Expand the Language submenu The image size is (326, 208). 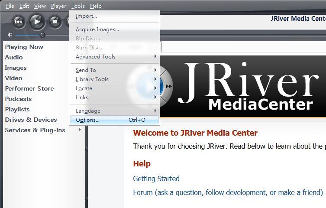[x=115, y=111]
